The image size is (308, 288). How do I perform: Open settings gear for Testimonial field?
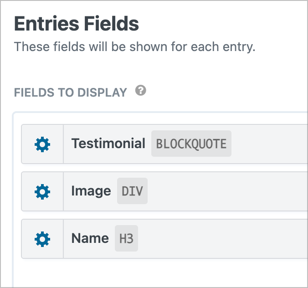click(x=42, y=144)
